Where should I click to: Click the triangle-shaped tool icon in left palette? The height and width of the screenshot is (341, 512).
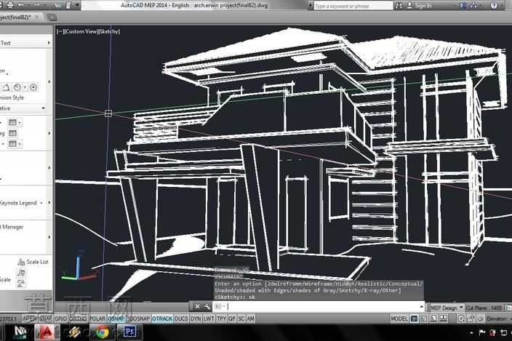[6, 87]
